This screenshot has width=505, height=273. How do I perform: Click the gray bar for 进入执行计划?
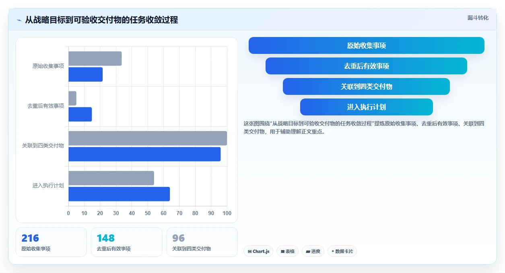pos(111,178)
